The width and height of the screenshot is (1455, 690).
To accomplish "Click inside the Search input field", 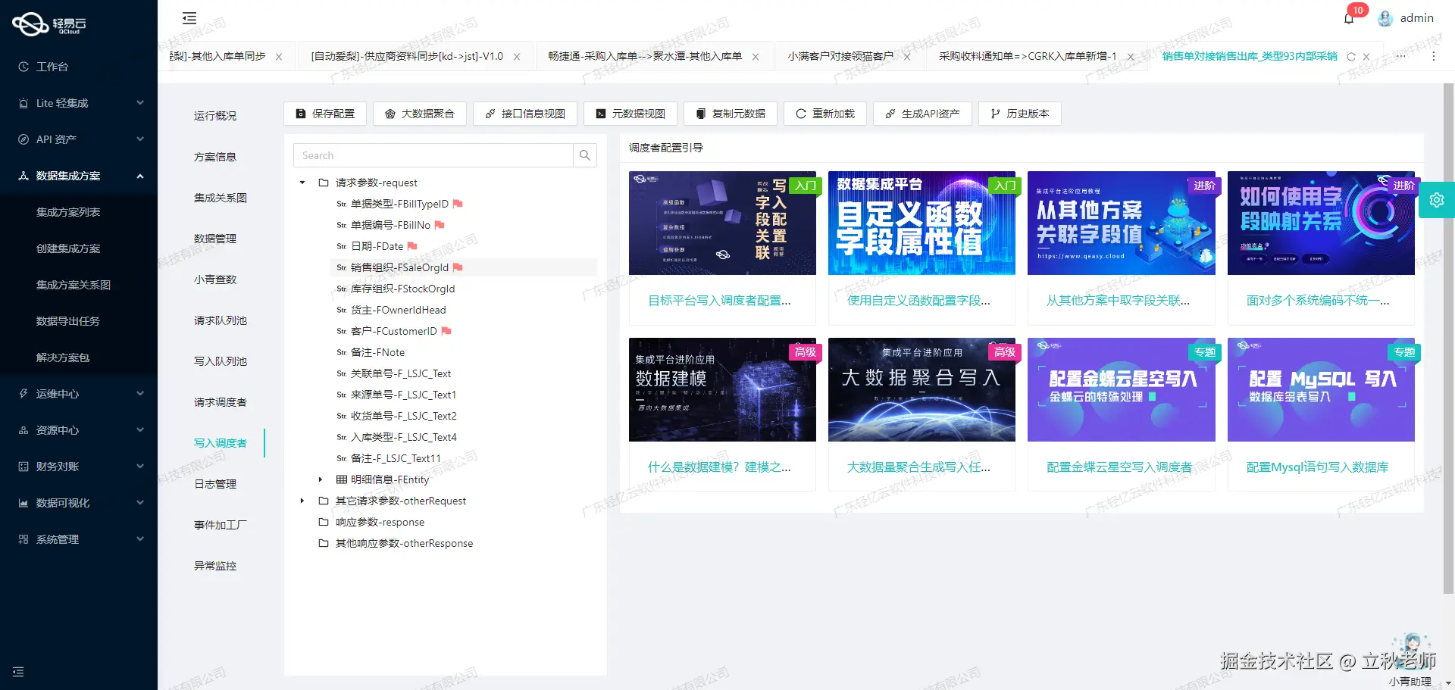I will coord(432,155).
